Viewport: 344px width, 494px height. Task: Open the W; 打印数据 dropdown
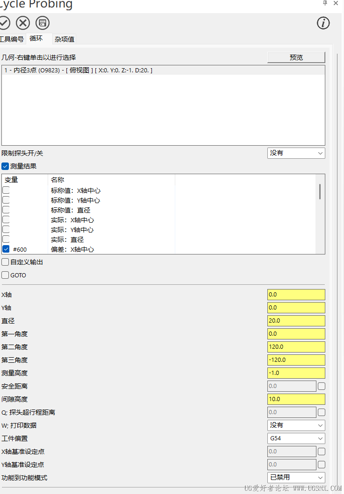click(x=296, y=425)
